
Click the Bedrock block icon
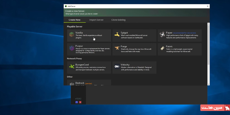point(72,84)
